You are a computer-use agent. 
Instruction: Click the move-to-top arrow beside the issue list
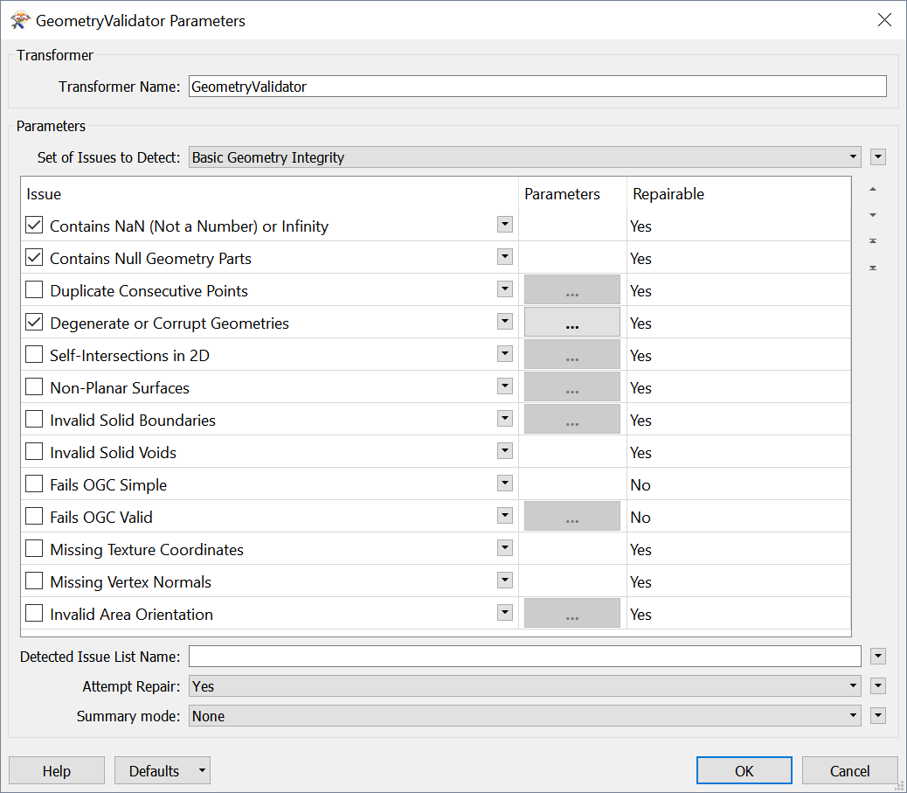coord(872,241)
